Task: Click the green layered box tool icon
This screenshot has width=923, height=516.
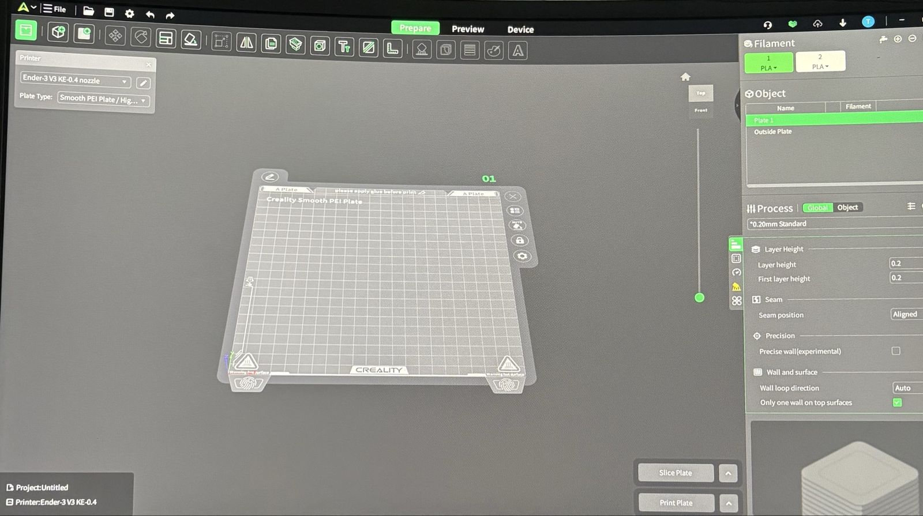Action: [295, 44]
